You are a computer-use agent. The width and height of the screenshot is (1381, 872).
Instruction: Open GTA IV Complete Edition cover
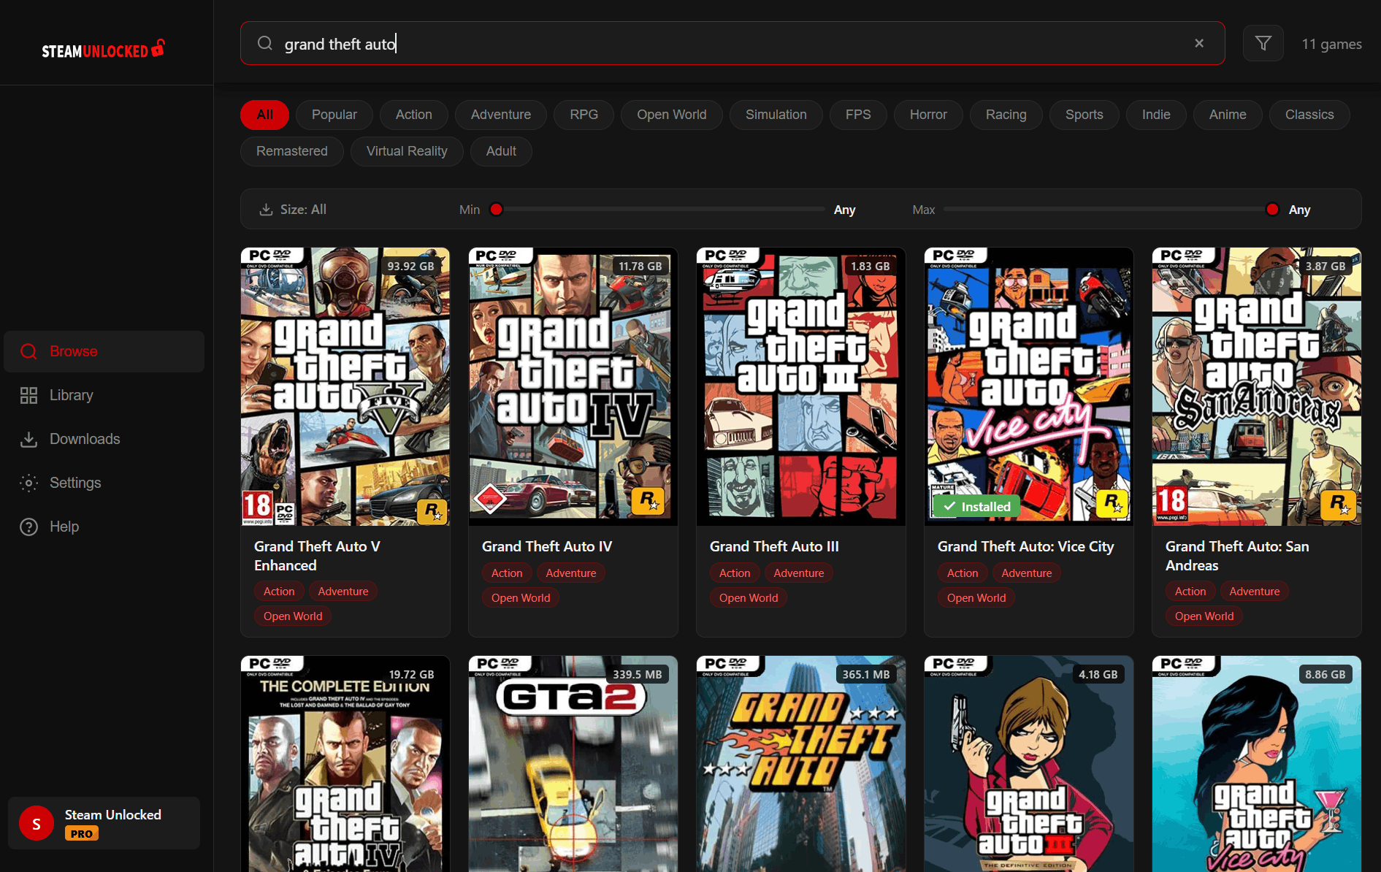(x=345, y=764)
